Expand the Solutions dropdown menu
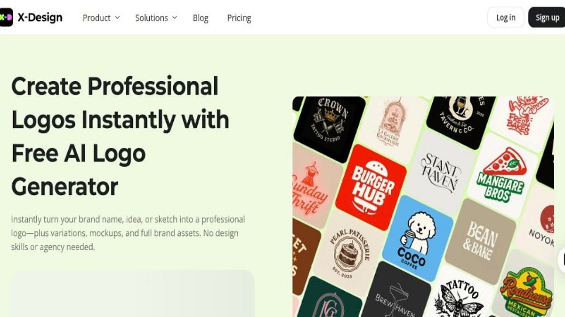The image size is (565, 317). pyautogui.click(x=156, y=18)
